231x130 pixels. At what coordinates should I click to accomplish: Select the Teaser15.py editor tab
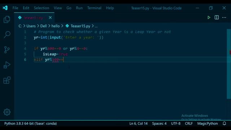tap(34, 18)
